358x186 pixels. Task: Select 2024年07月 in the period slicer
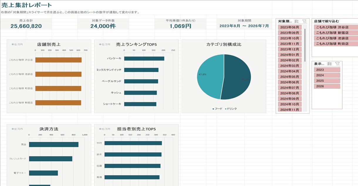[290, 88]
